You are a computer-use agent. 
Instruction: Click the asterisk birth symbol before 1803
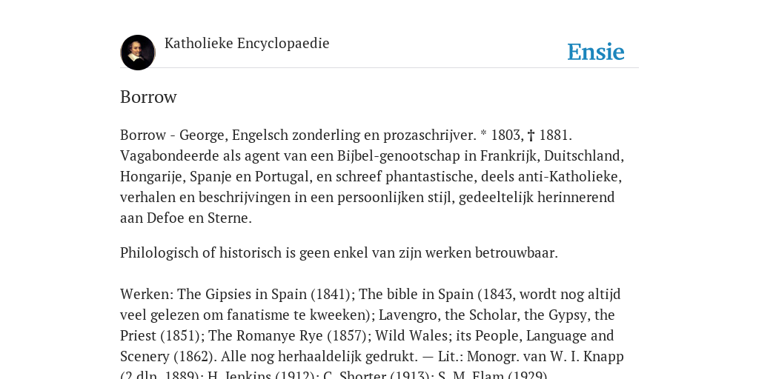coord(483,134)
